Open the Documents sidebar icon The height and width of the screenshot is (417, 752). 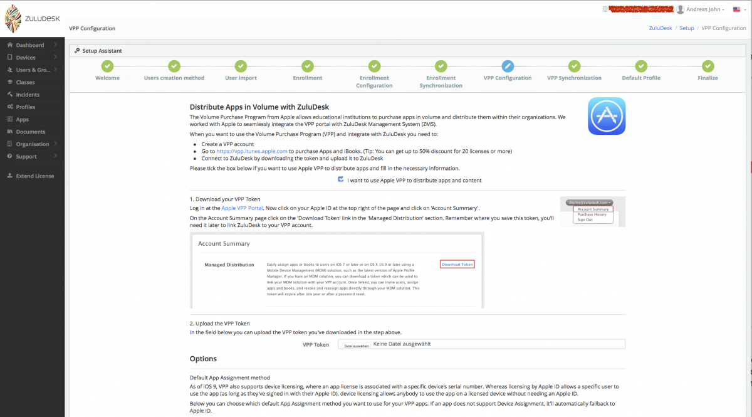point(10,132)
